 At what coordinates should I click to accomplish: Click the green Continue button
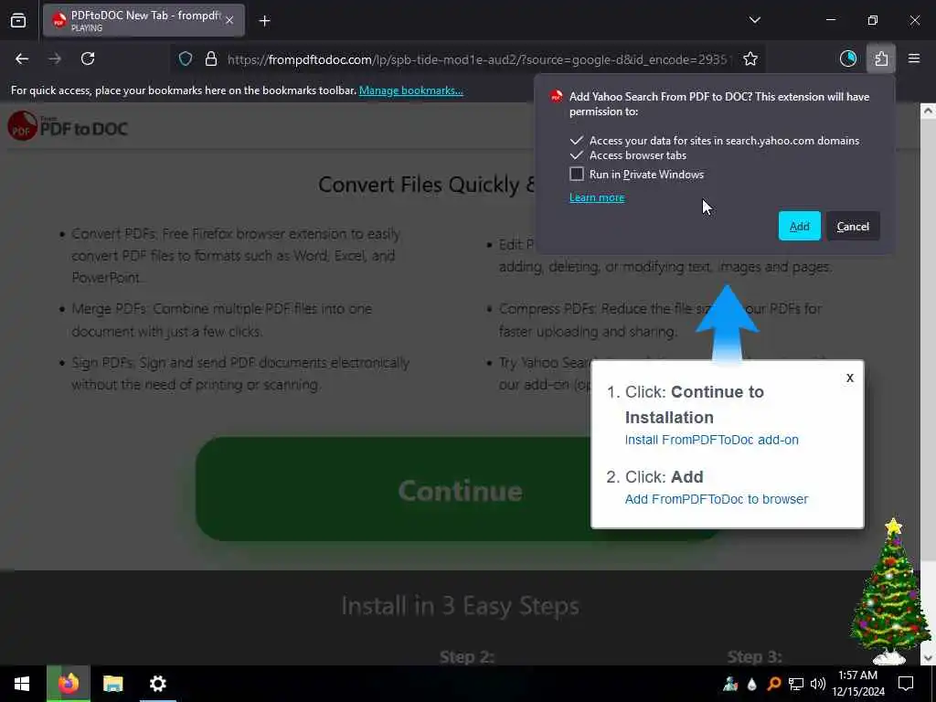pos(460,490)
